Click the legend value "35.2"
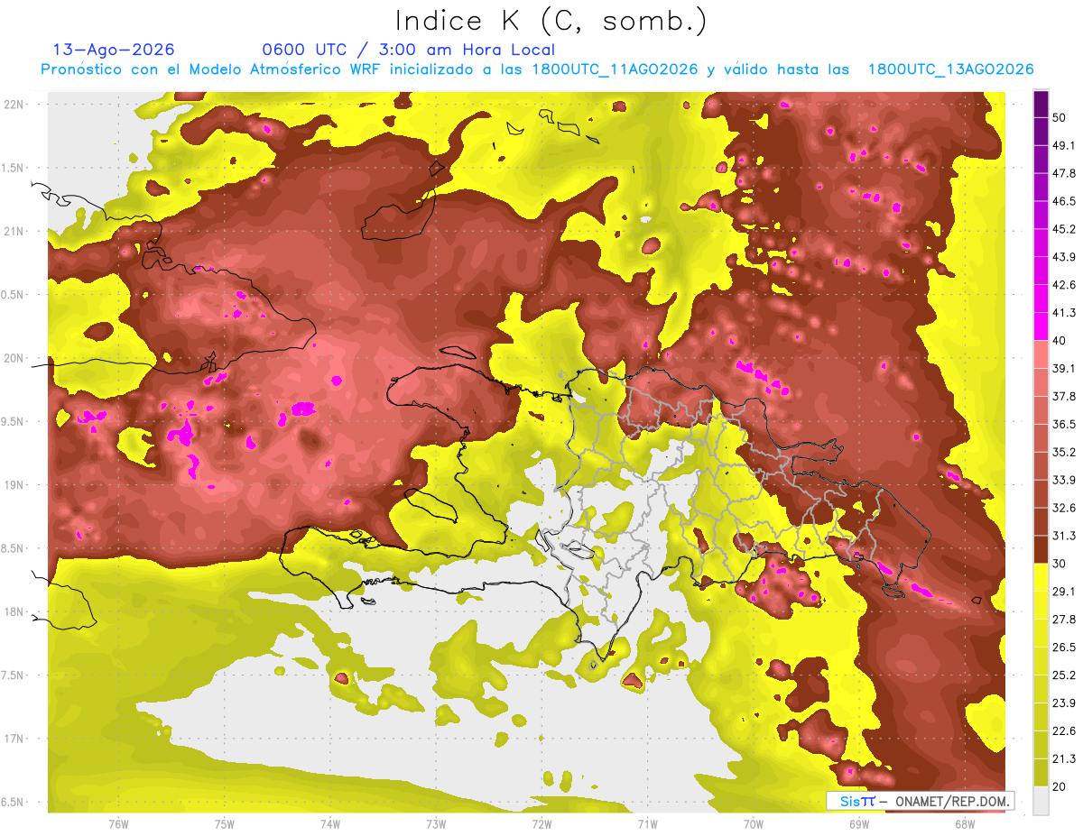 point(1064,452)
